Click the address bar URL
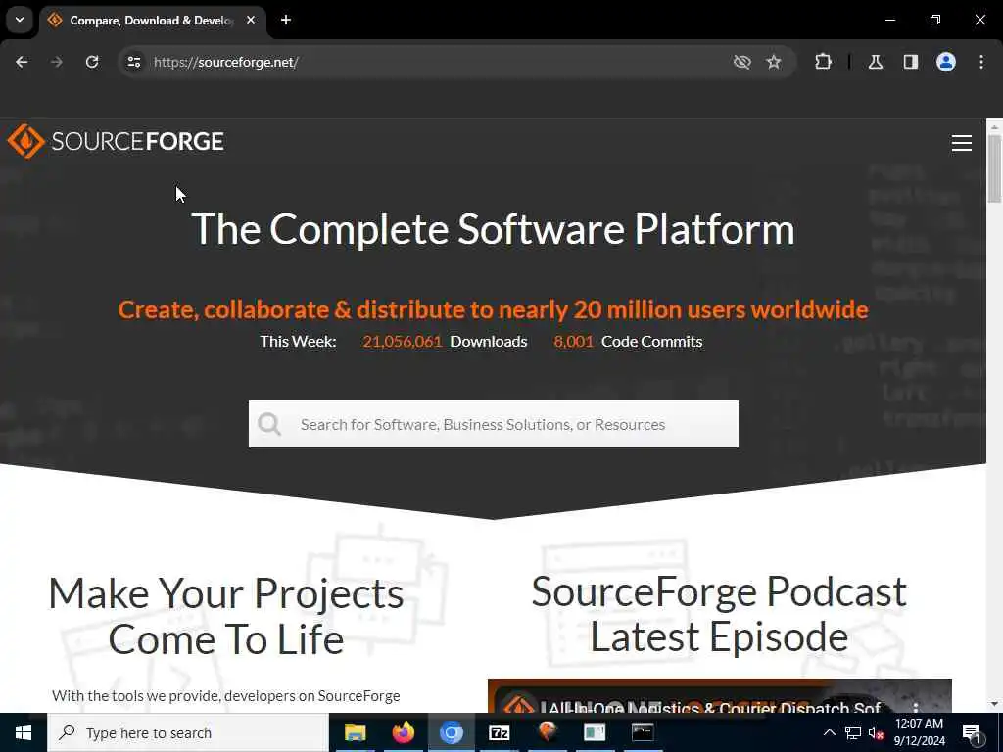This screenshot has height=752, width=1003. click(226, 62)
